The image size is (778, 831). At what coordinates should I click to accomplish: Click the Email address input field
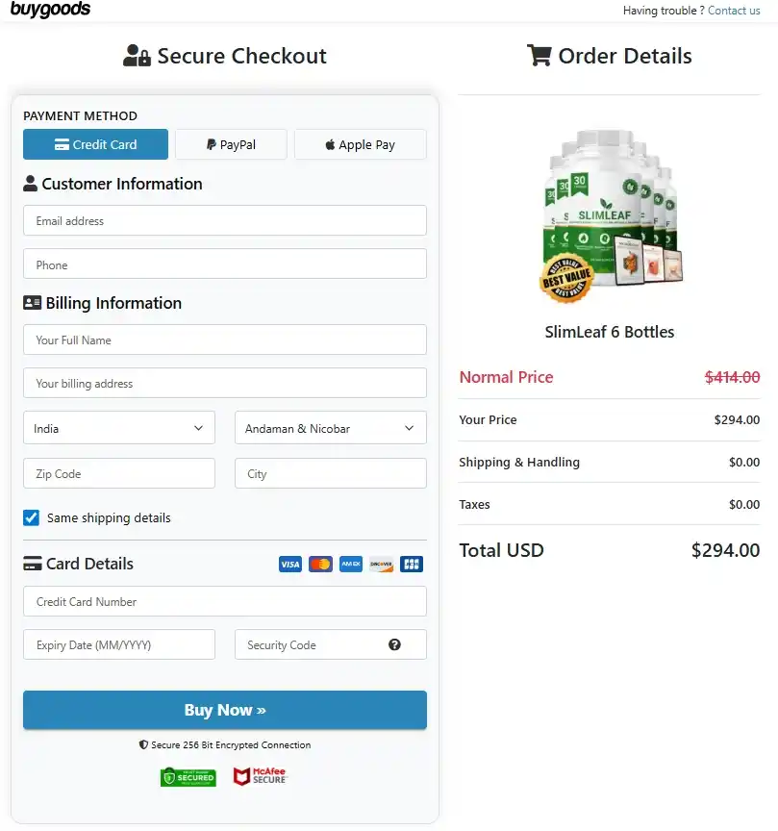coord(224,220)
